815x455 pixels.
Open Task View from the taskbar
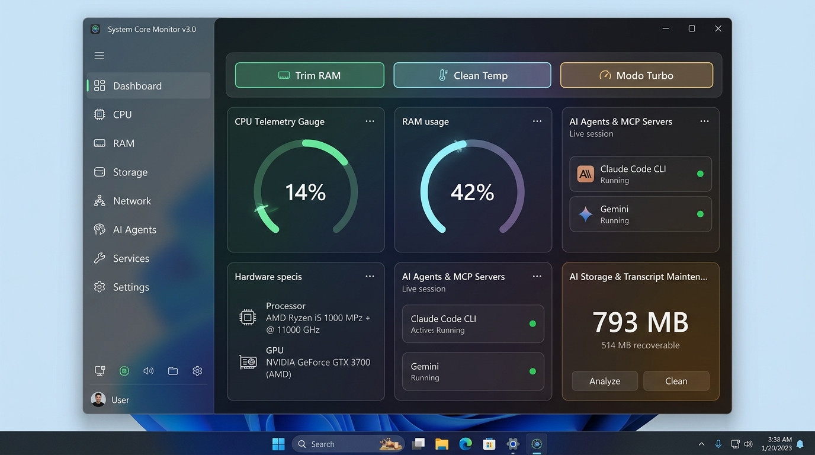click(419, 444)
